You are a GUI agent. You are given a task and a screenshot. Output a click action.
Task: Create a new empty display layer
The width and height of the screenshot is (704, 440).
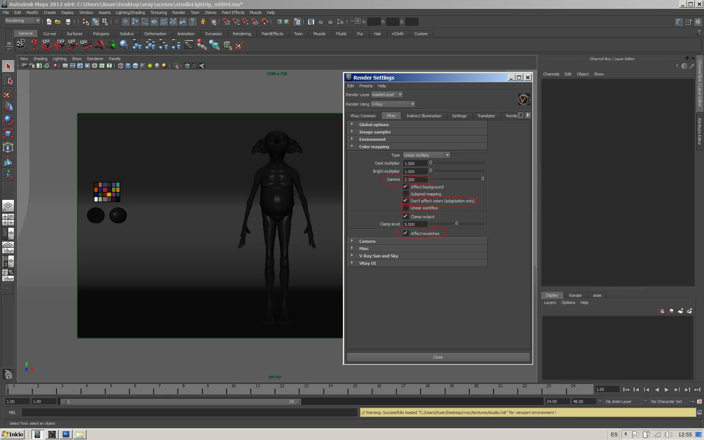point(680,311)
